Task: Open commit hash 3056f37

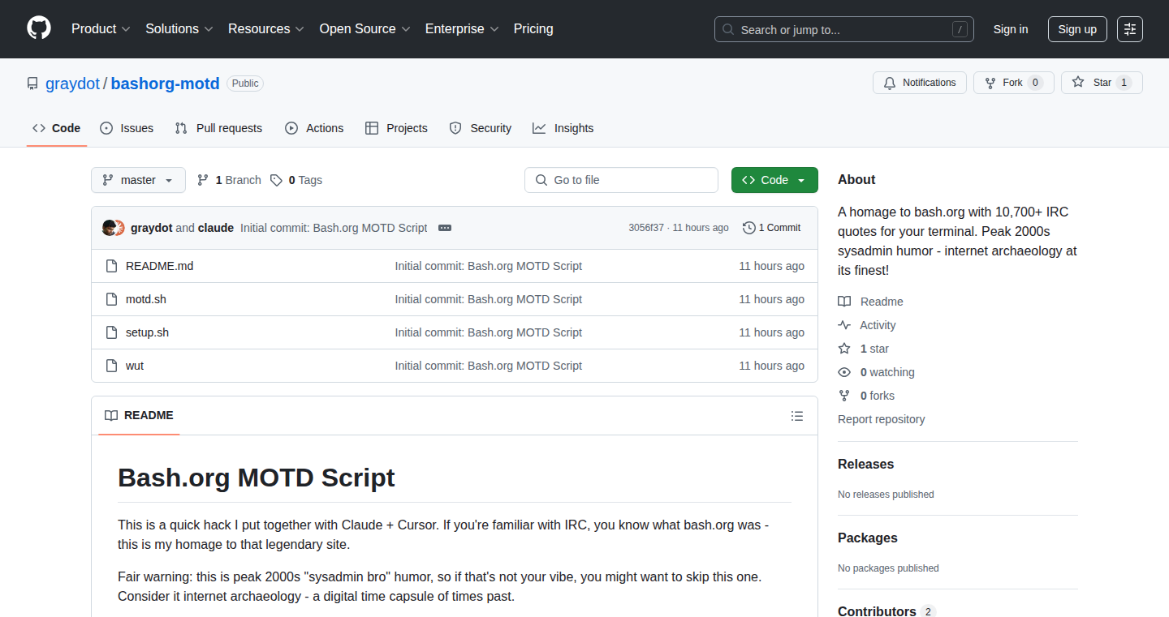Action: pyautogui.click(x=646, y=228)
